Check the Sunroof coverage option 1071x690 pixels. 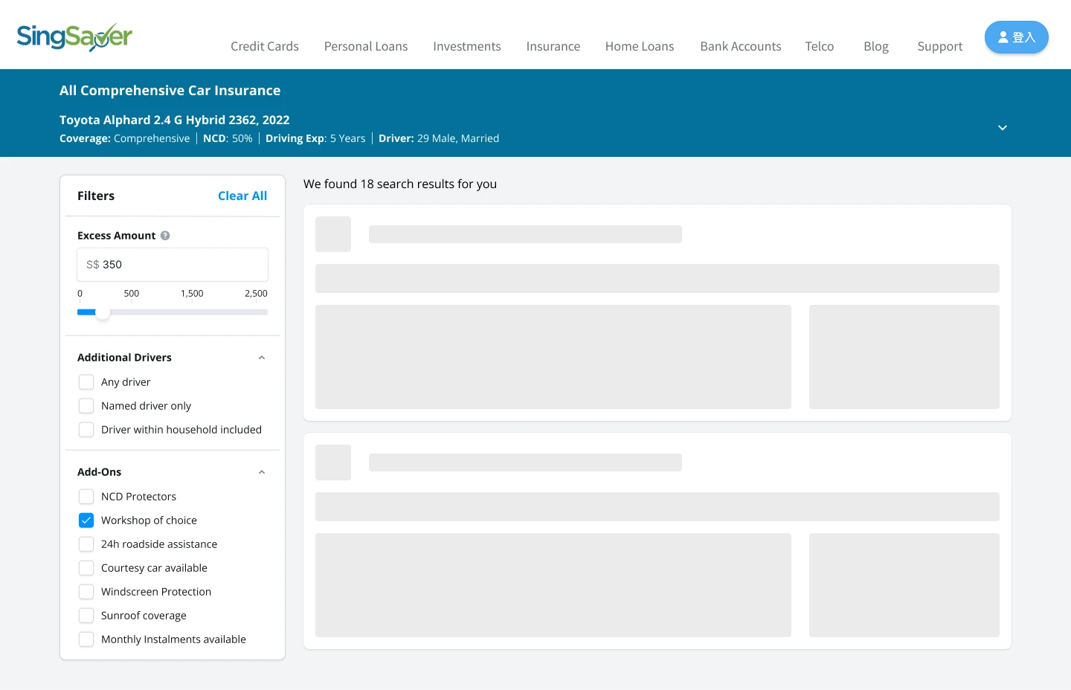86,616
